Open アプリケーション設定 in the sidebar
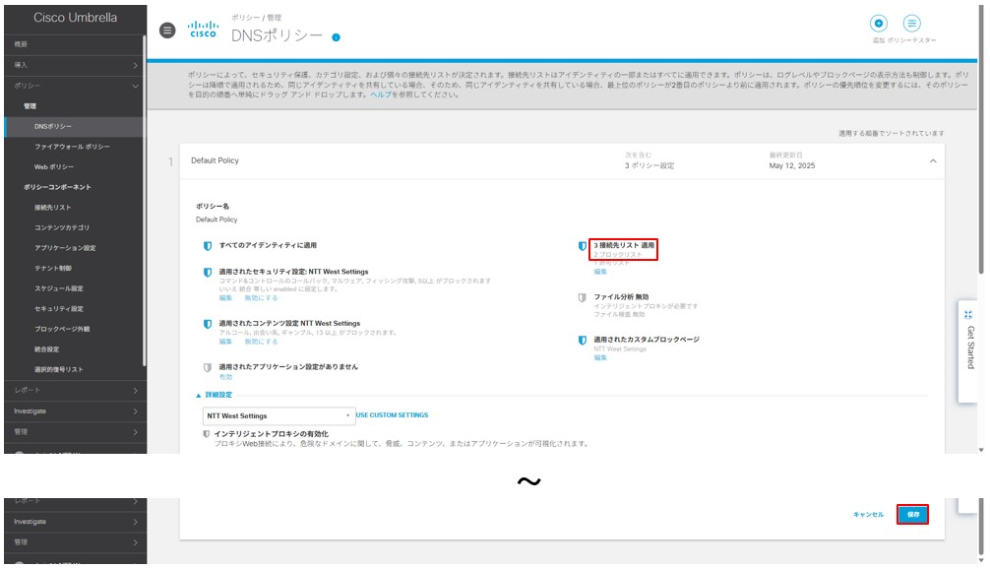Screen dimensions: 990x568 (x=65, y=248)
